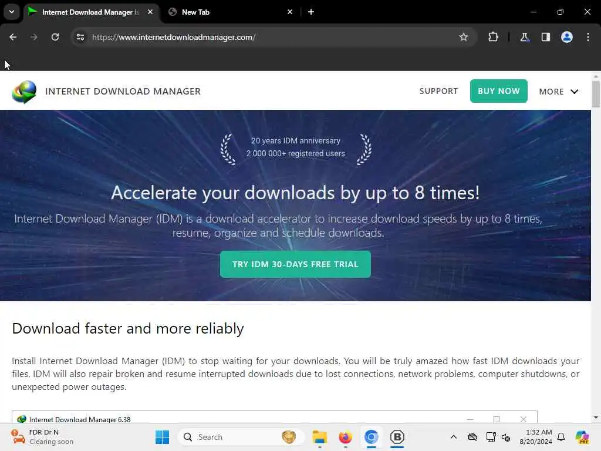The image size is (601, 451).
Task: Click the BUY NOW button
Action: click(x=499, y=91)
